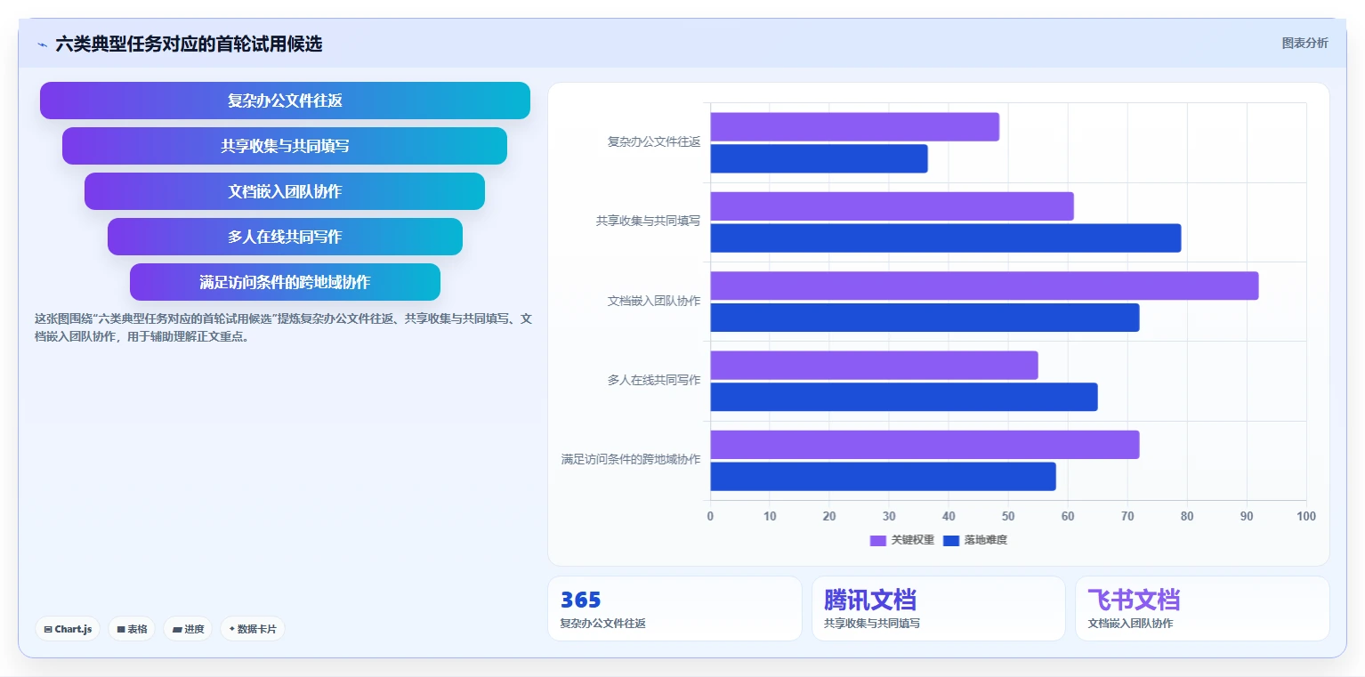Toggle the 关键权重 legend entry
Screen dimensions: 1365x677
point(902,540)
